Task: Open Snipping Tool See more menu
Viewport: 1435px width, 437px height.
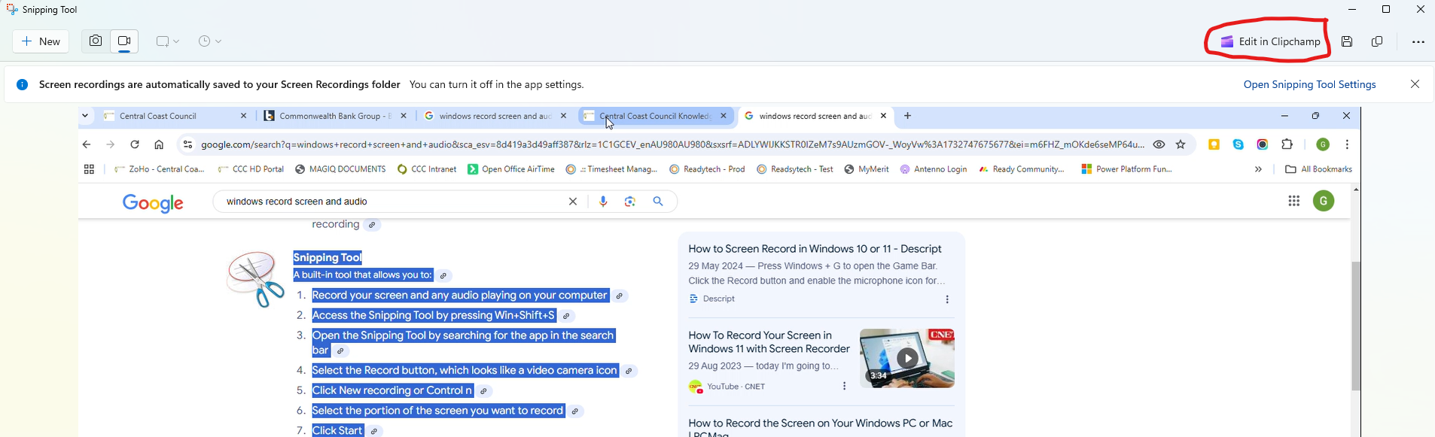Action: (1418, 41)
